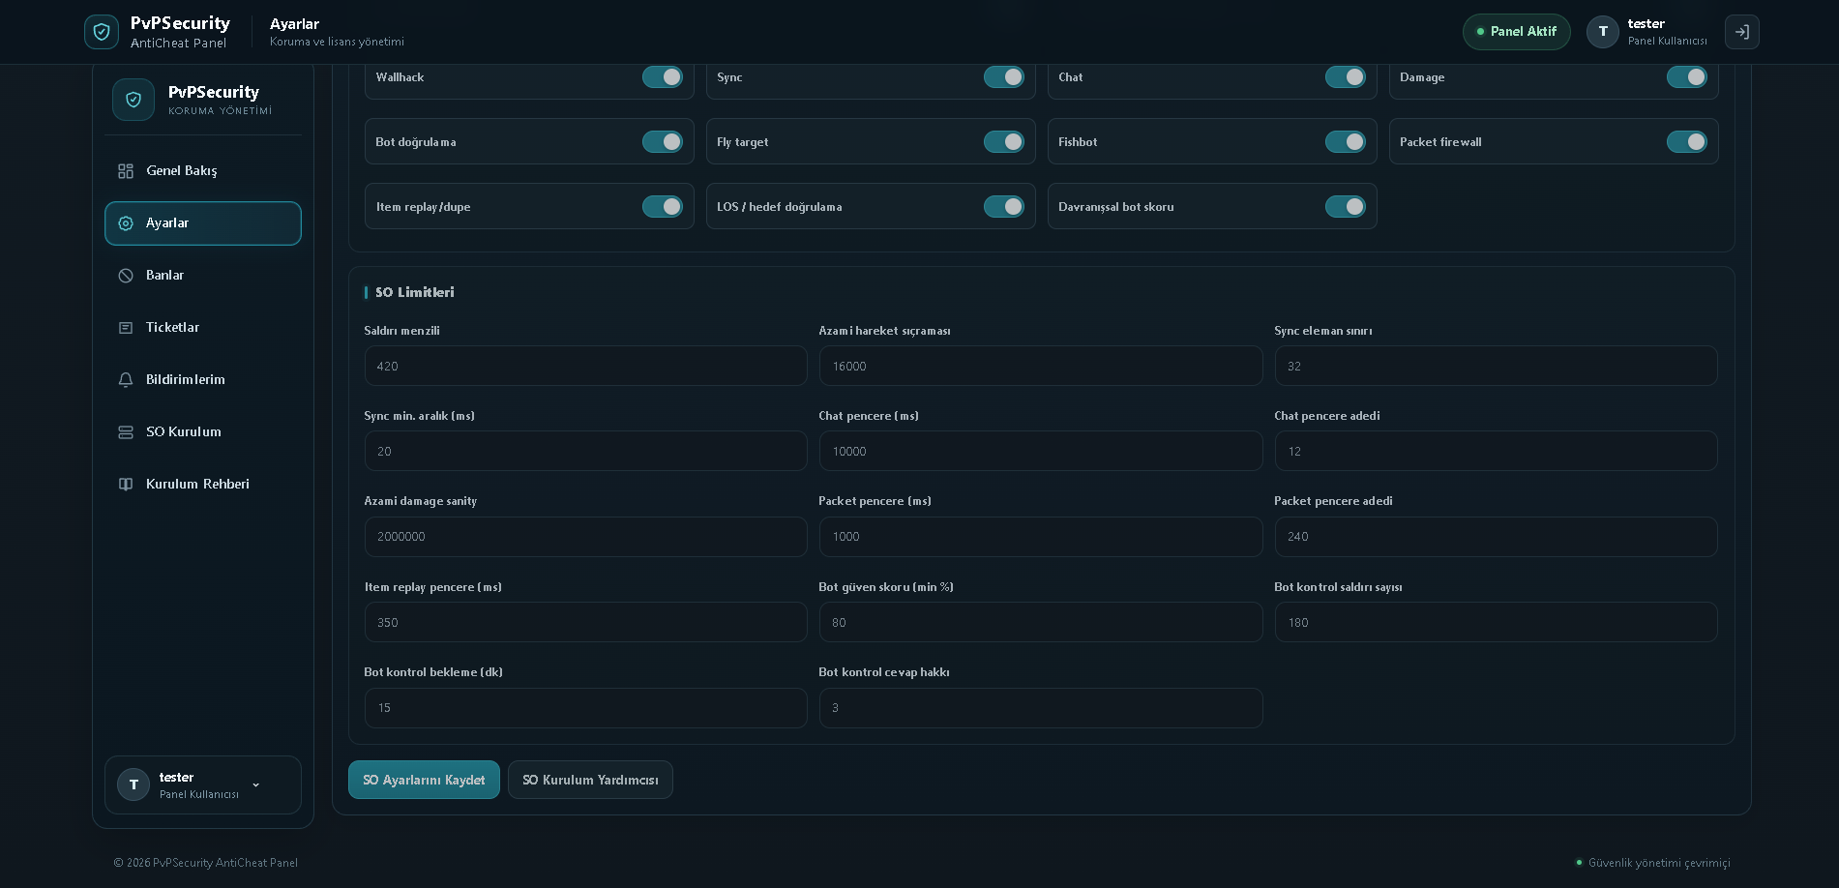Click the Bildirimlerim bell icon

click(x=126, y=380)
